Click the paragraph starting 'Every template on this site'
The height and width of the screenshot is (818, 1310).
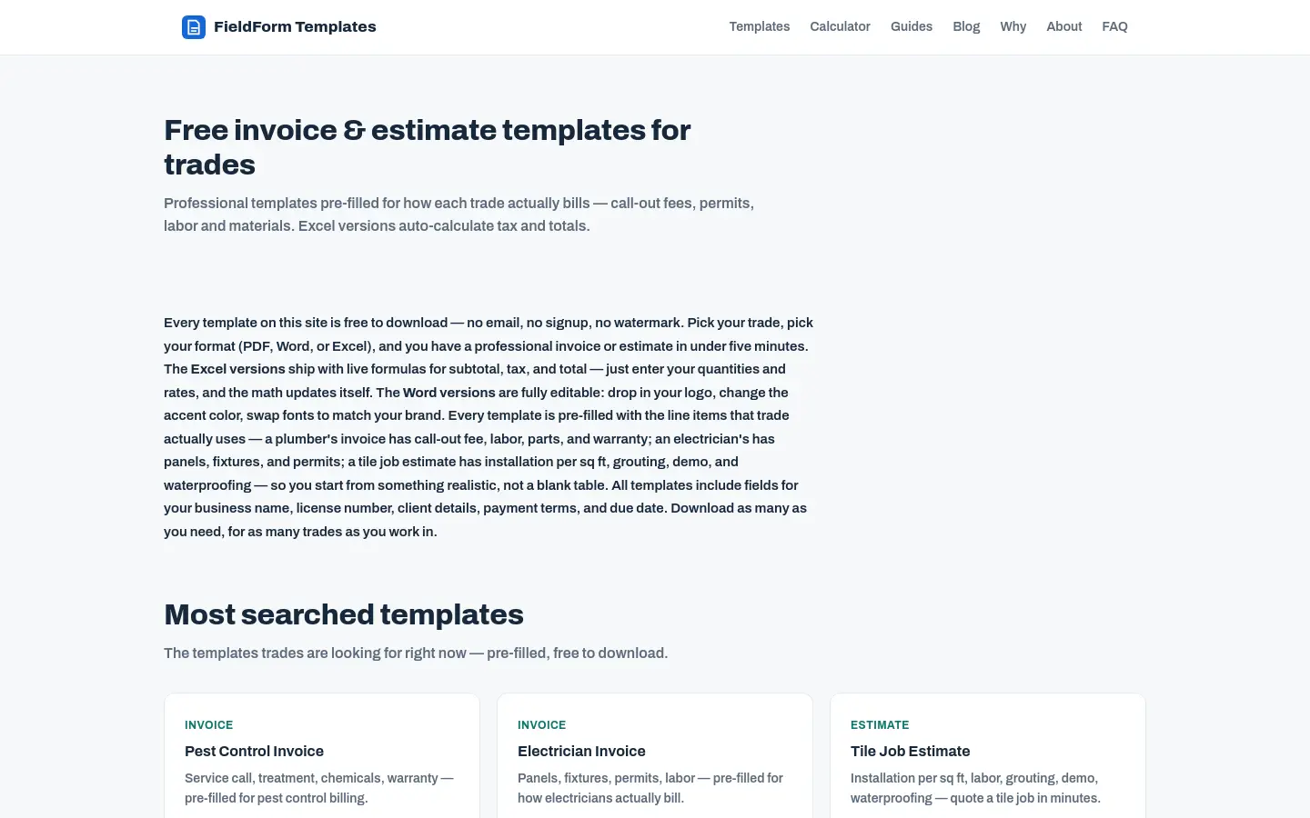[x=489, y=427]
